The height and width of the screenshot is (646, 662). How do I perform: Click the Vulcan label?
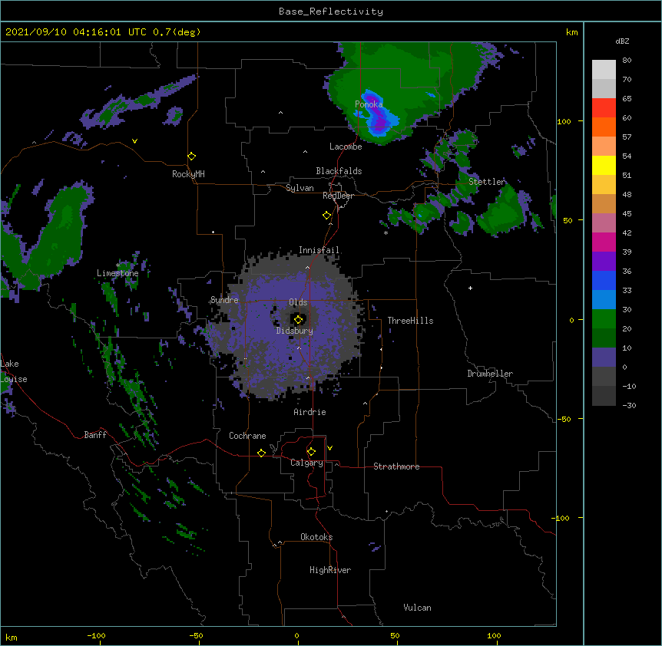coord(417,608)
